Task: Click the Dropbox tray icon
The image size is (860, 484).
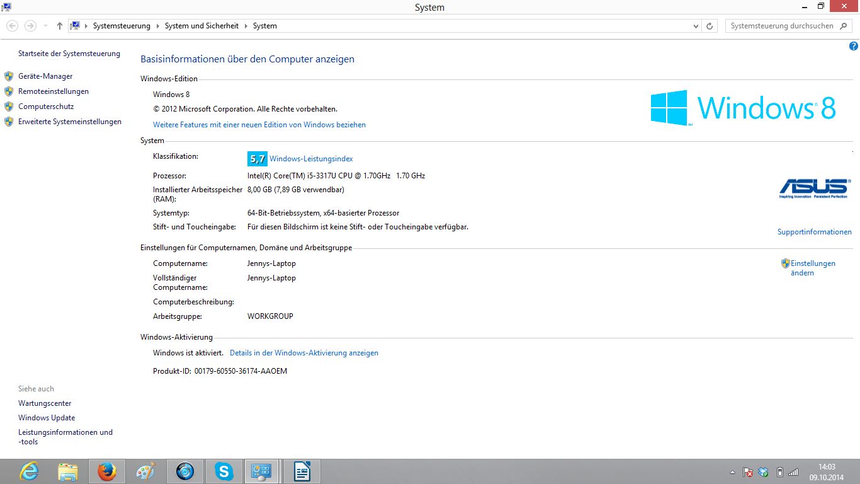Action: click(x=764, y=472)
